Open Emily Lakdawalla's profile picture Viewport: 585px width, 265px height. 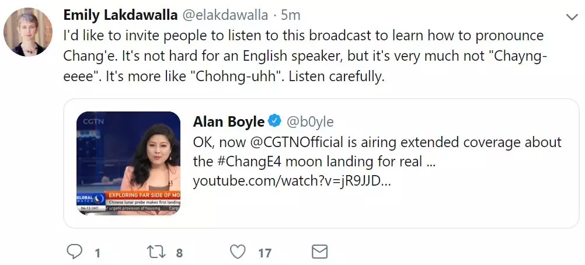tap(28, 33)
